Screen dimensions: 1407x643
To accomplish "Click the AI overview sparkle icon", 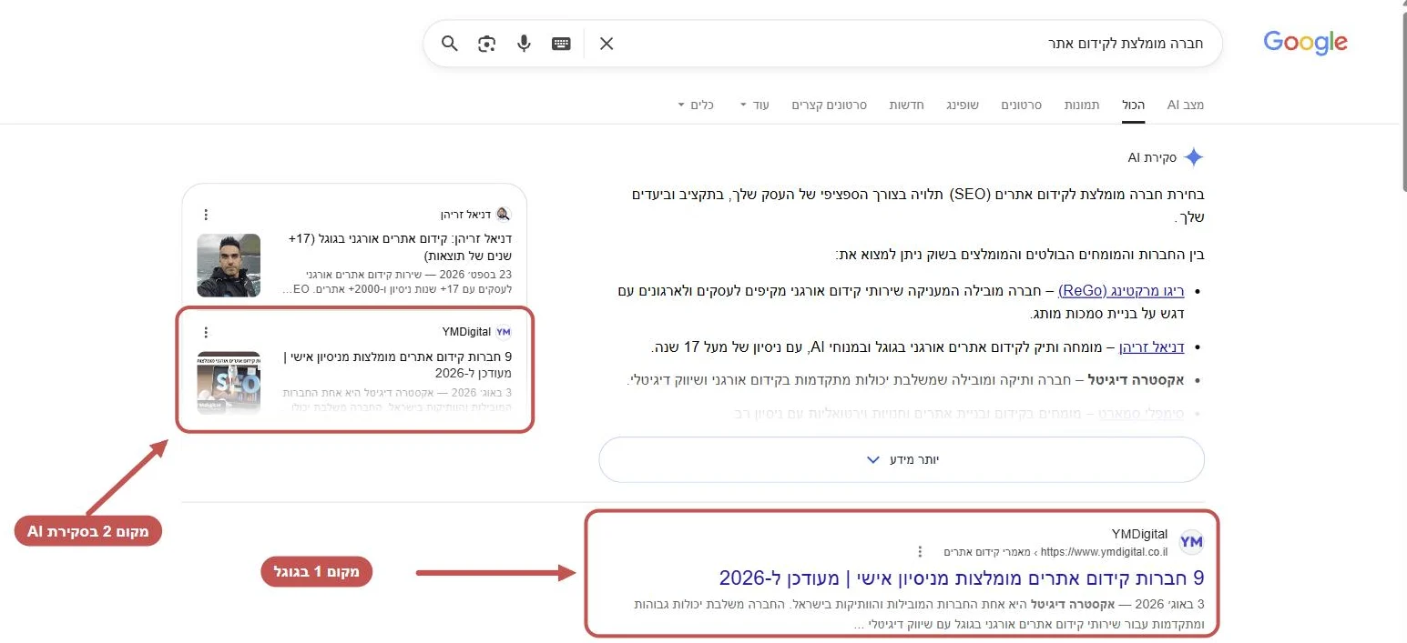I will (1194, 157).
